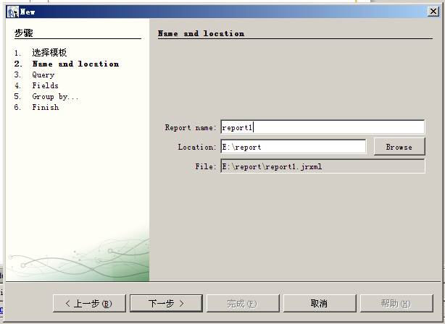The image size is (445, 324).
Task: Click the Location label
Action: coord(197,147)
